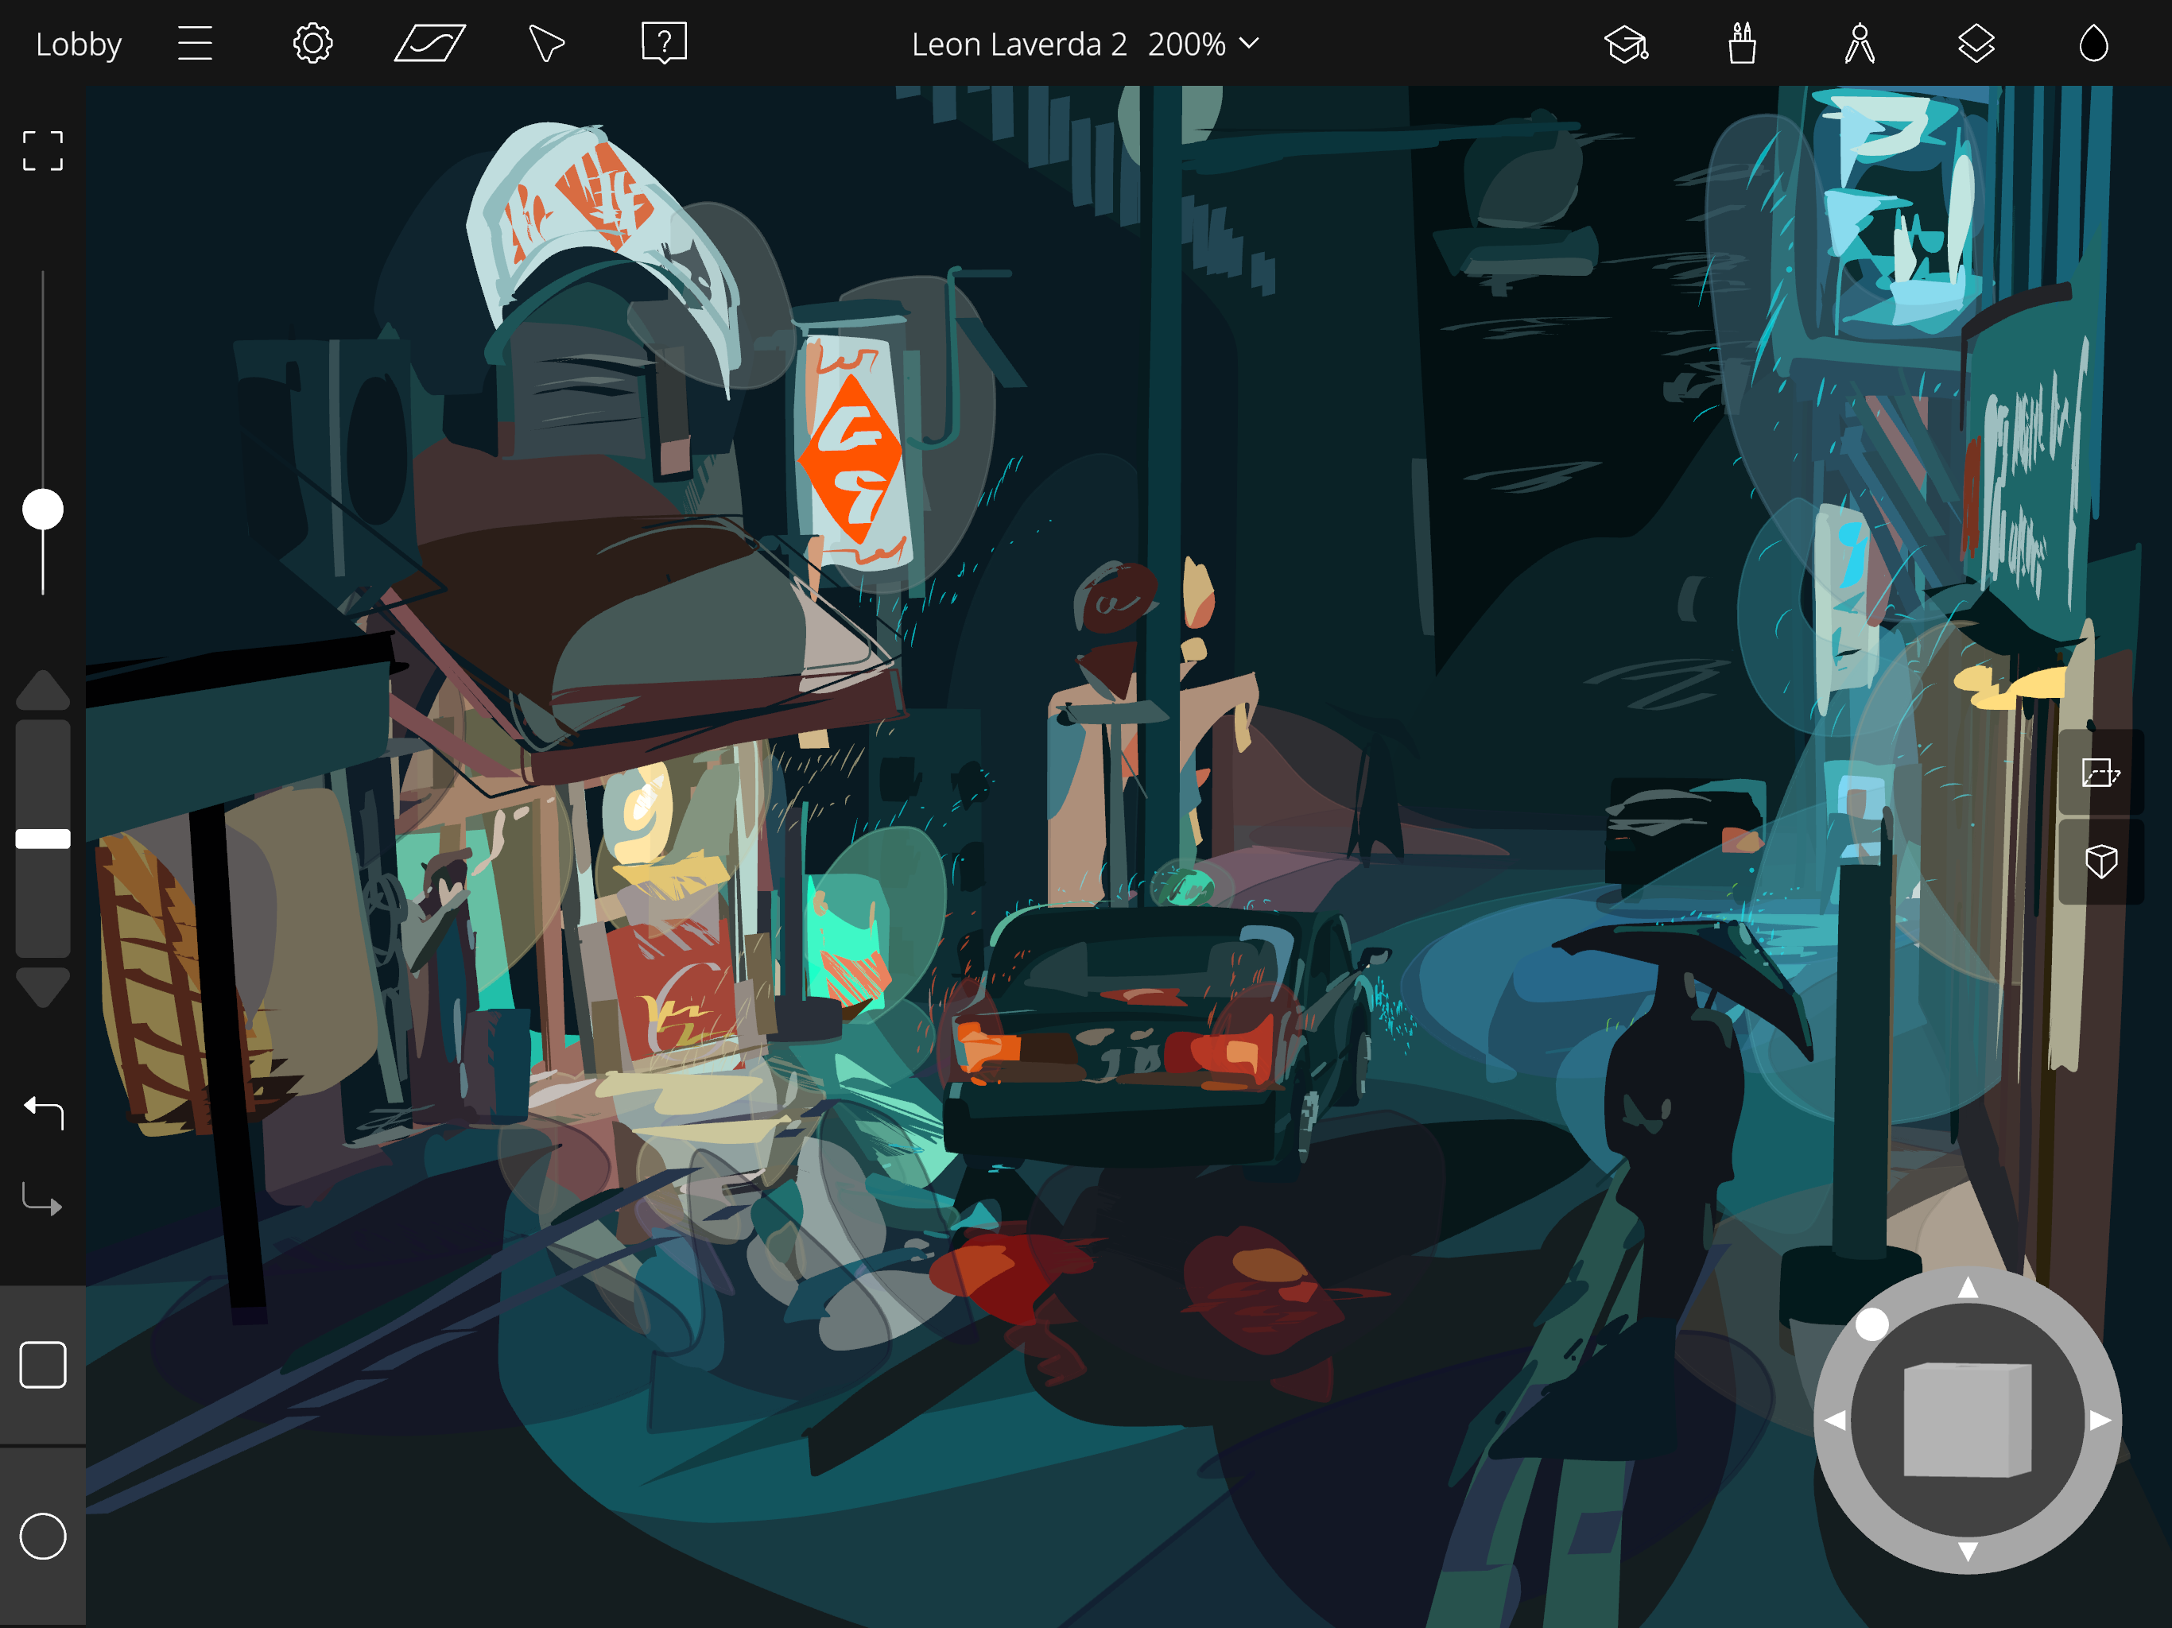The height and width of the screenshot is (1628, 2172).
Task: Undo the last stroke
Action: pos(43,1111)
